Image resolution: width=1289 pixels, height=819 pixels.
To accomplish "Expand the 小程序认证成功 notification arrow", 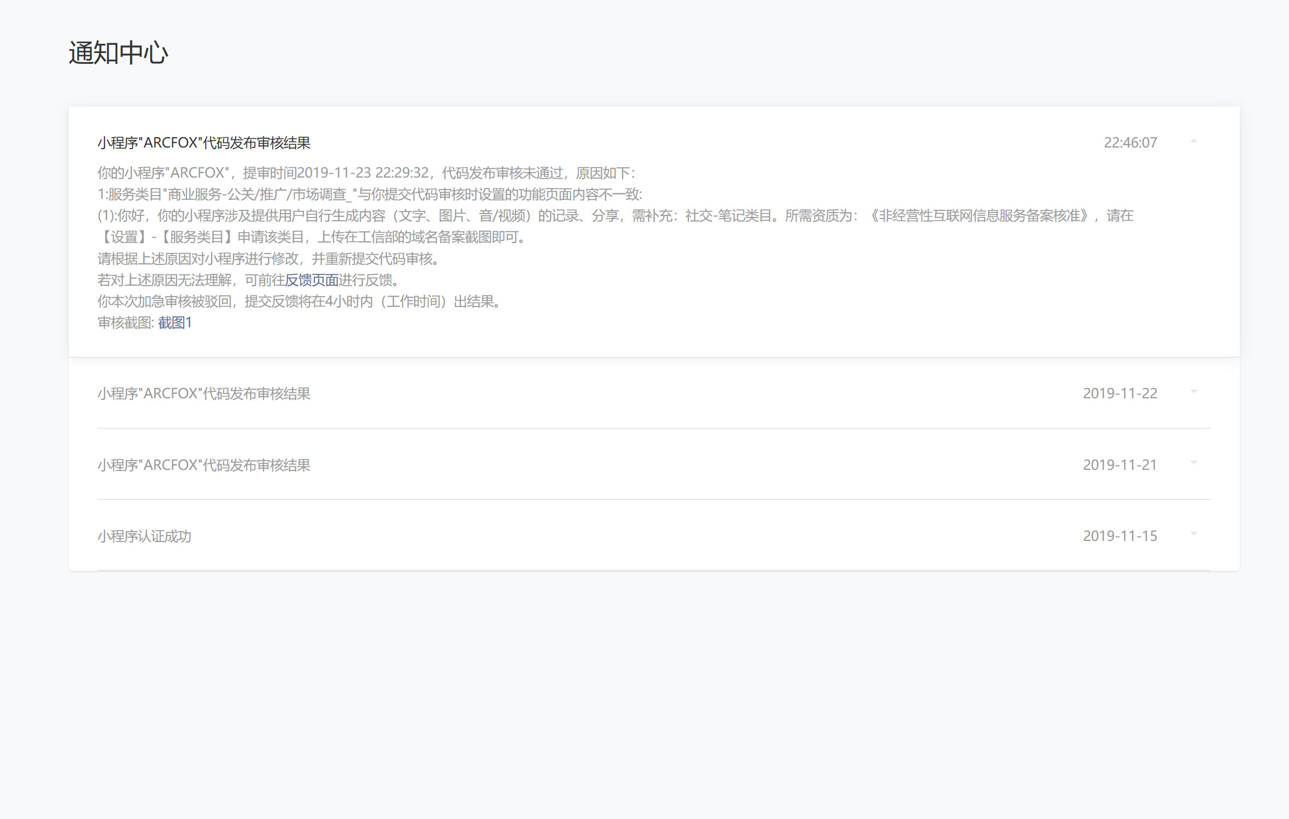I will 1193,534.
